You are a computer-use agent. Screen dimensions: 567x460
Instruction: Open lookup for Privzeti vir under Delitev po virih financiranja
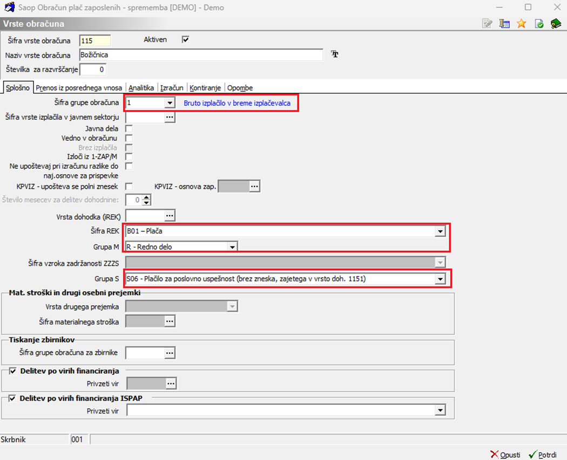coord(171,383)
